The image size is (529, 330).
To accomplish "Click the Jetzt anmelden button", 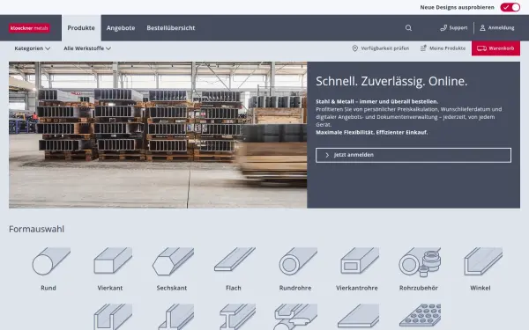I will (414, 155).
